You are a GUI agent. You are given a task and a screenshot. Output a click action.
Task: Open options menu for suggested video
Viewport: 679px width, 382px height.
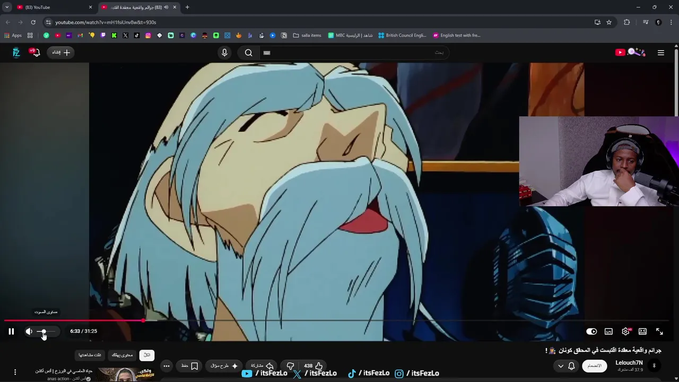pyautogui.click(x=15, y=372)
